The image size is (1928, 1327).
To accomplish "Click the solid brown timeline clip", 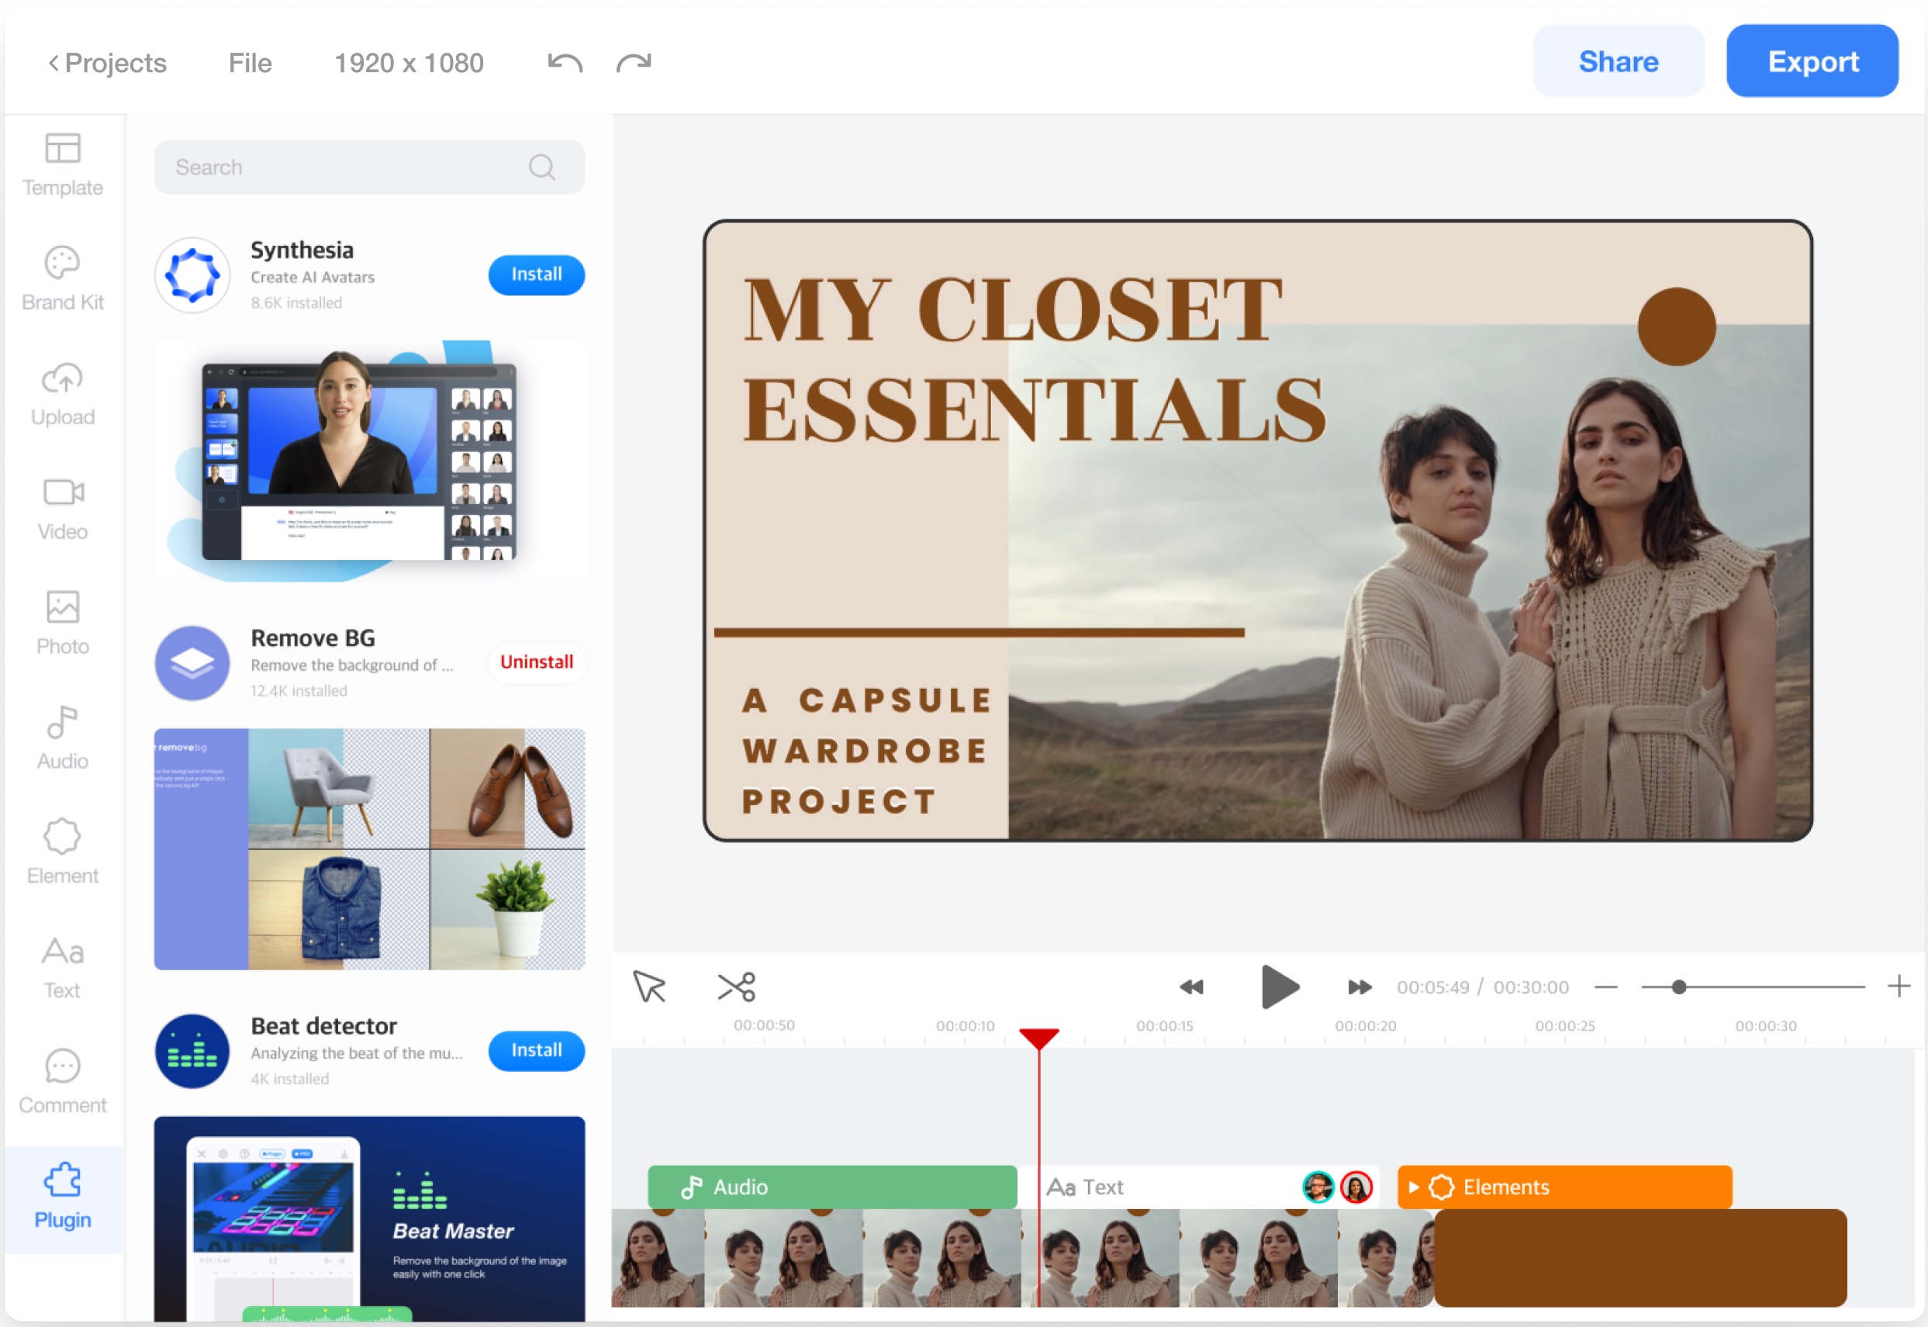I will coord(1640,1258).
